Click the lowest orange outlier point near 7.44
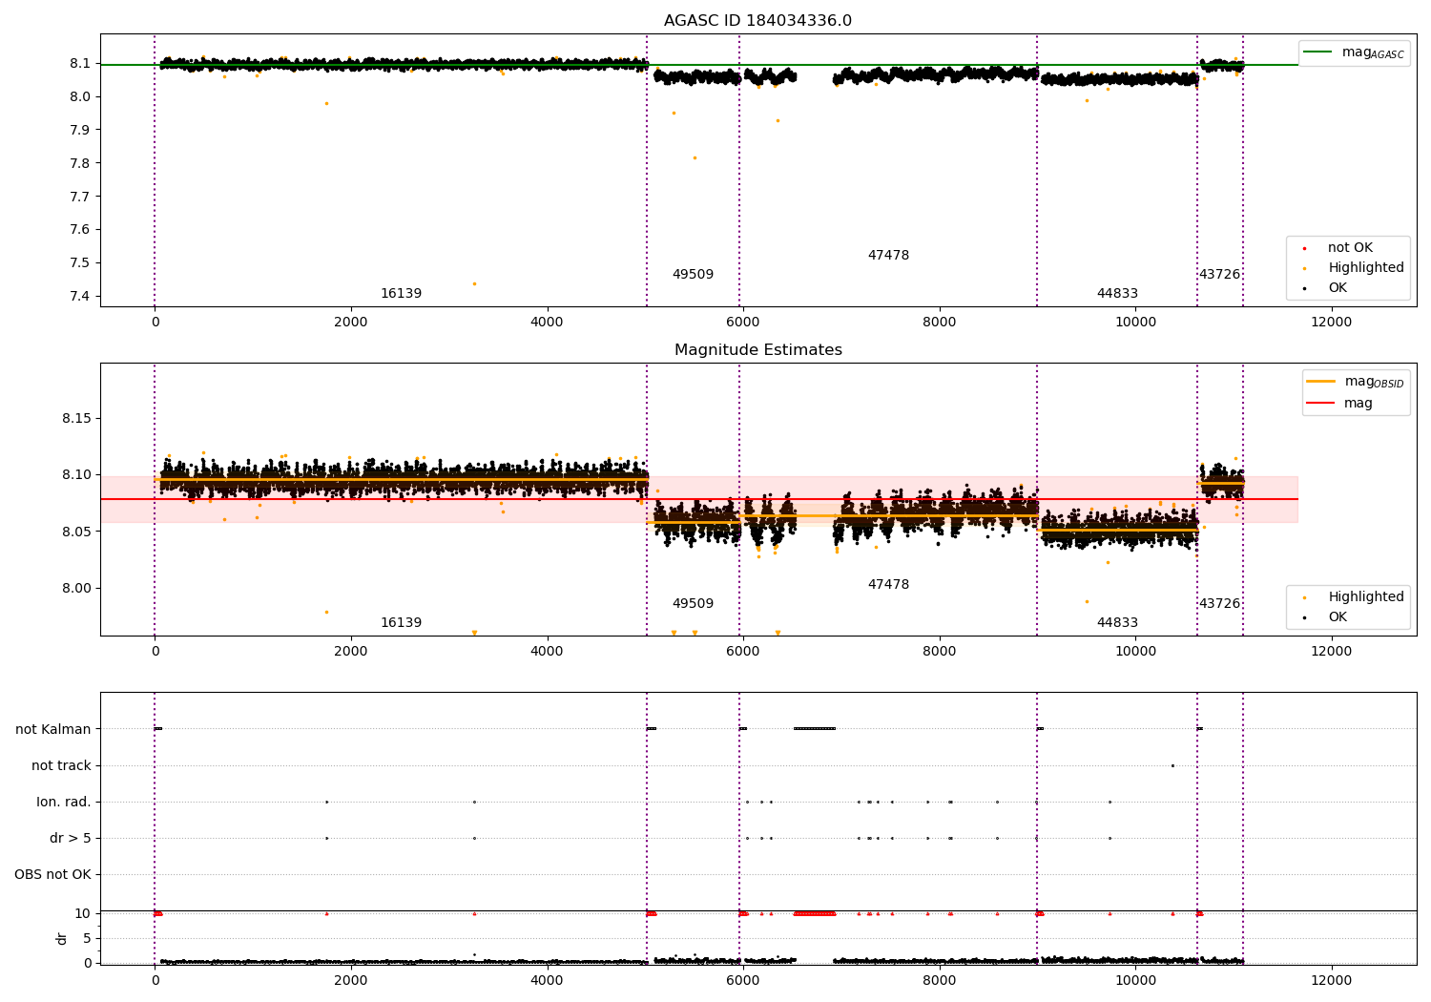 click(x=474, y=283)
